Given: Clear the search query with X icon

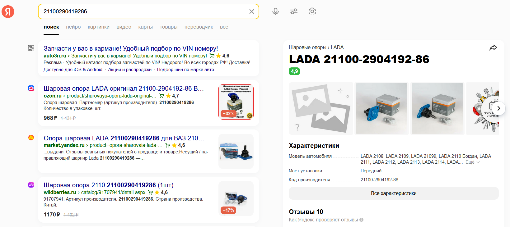Looking at the screenshot, I should click(252, 11).
